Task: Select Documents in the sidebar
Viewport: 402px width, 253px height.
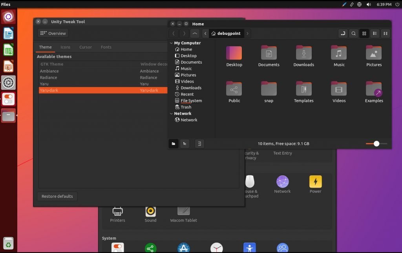Action: tap(192, 62)
